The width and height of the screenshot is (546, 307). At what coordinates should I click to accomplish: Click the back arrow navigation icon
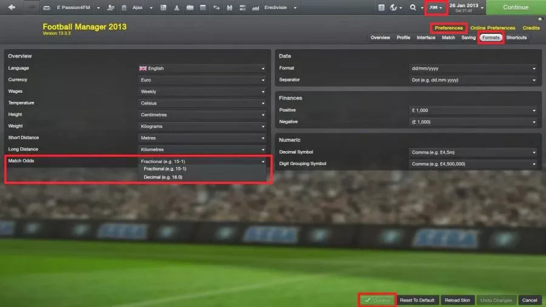(x=12, y=7)
